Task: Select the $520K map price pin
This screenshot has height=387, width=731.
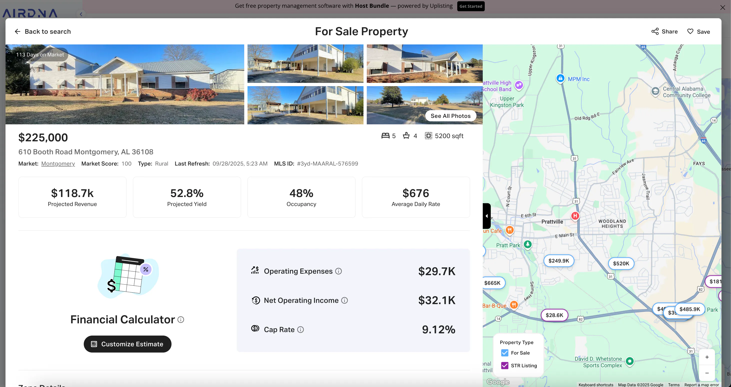Action: pyautogui.click(x=621, y=263)
